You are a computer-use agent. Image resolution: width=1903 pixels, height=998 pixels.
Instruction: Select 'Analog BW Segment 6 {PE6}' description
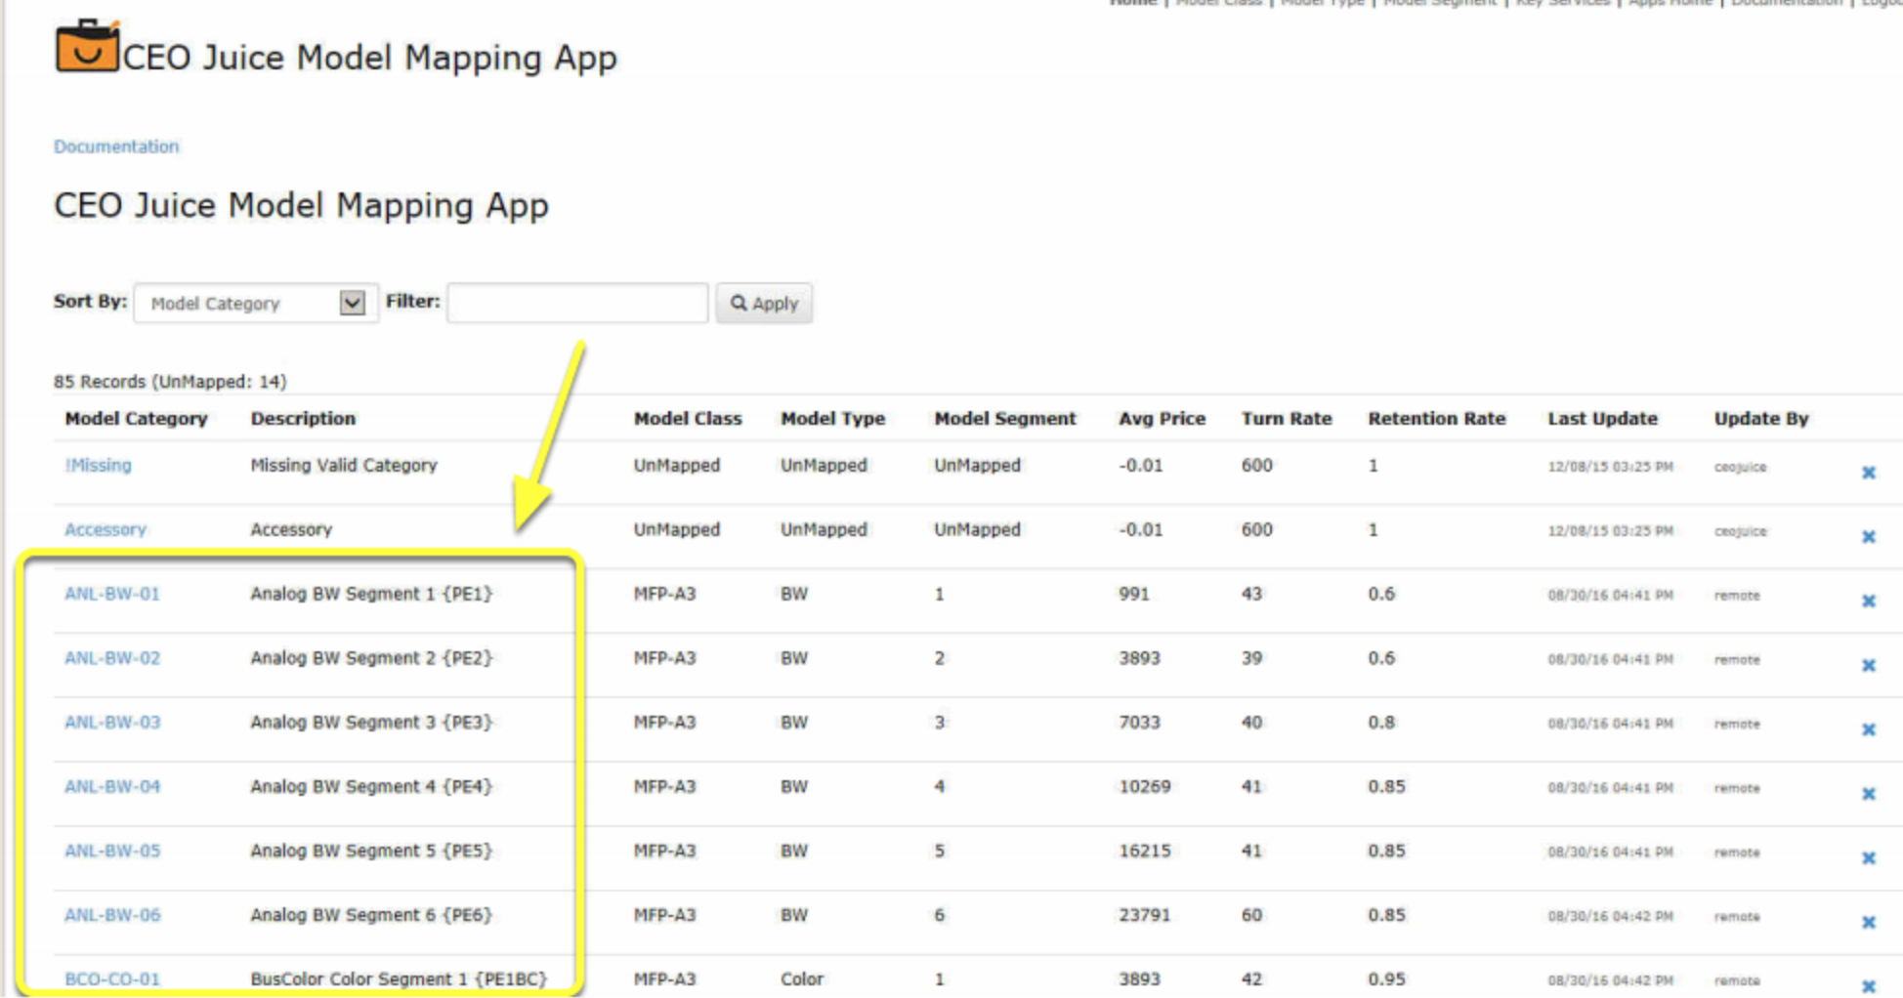[371, 915]
